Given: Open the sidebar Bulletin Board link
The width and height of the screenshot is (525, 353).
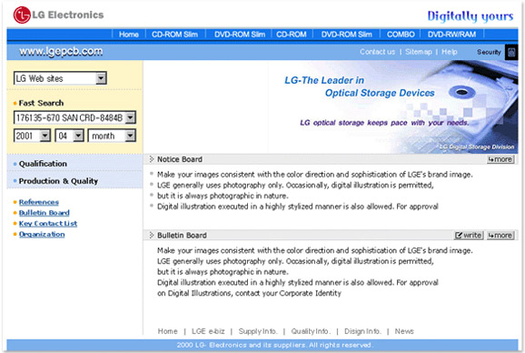Looking at the screenshot, I should pyautogui.click(x=45, y=213).
